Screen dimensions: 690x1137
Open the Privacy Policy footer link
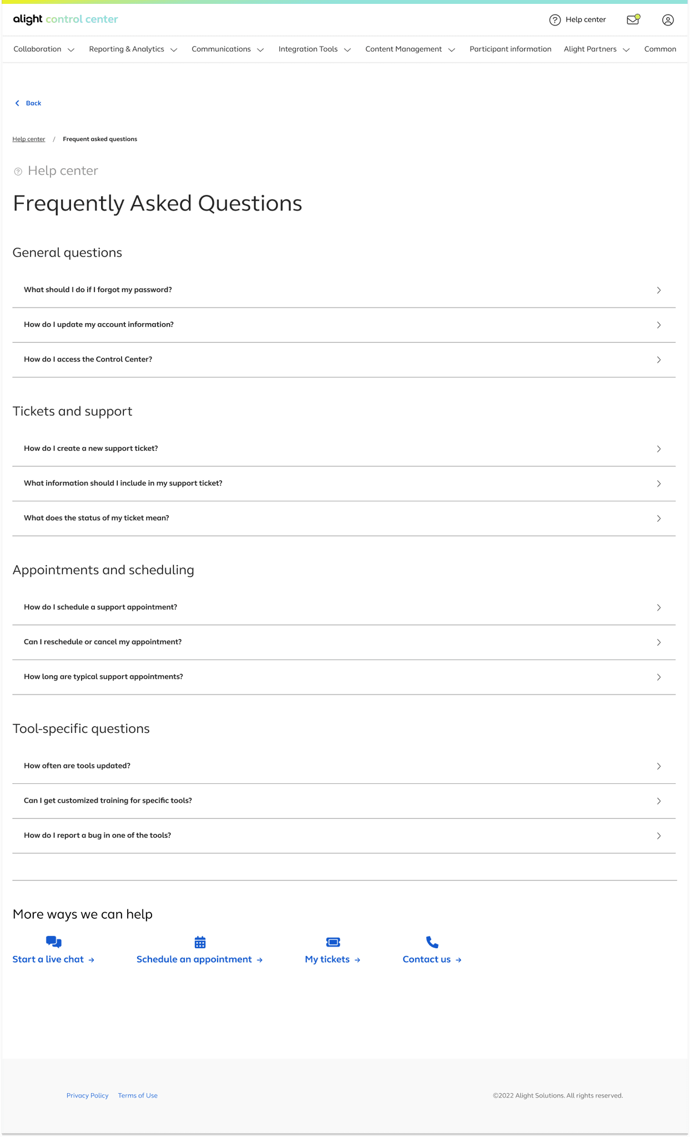coord(87,1095)
